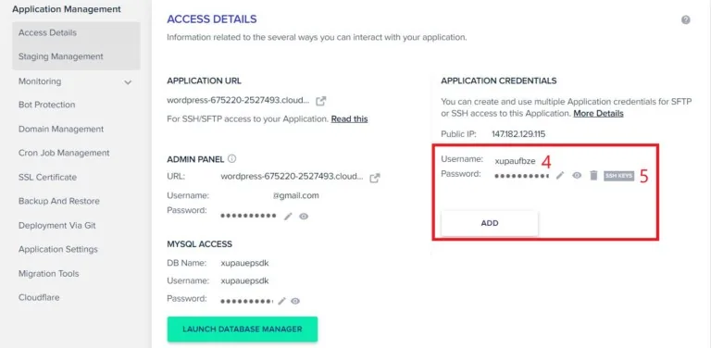The image size is (711, 348).
Task: Click the username xupaufbze
Action: click(x=515, y=161)
